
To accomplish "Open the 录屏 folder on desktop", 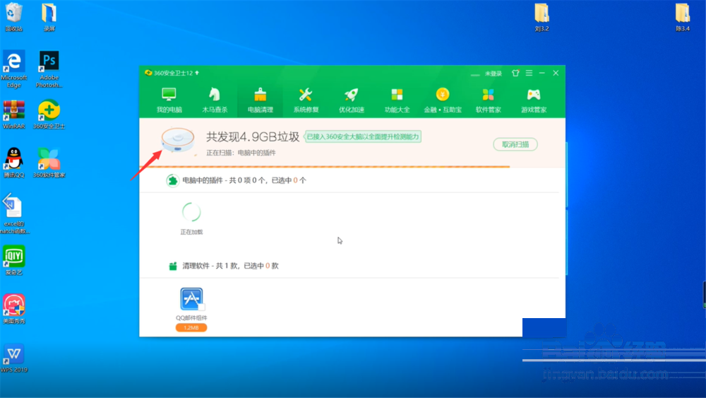I will [49, 17].
